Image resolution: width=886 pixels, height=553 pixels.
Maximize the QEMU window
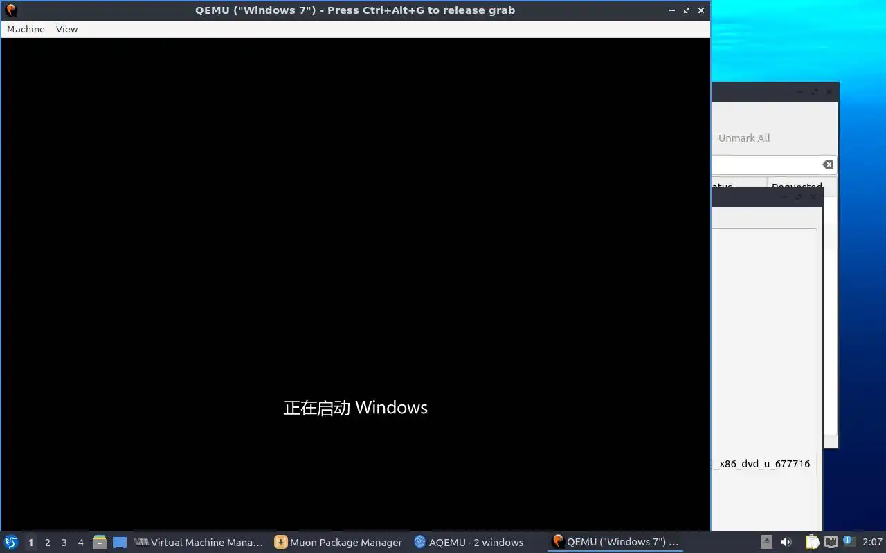(687, 10)
